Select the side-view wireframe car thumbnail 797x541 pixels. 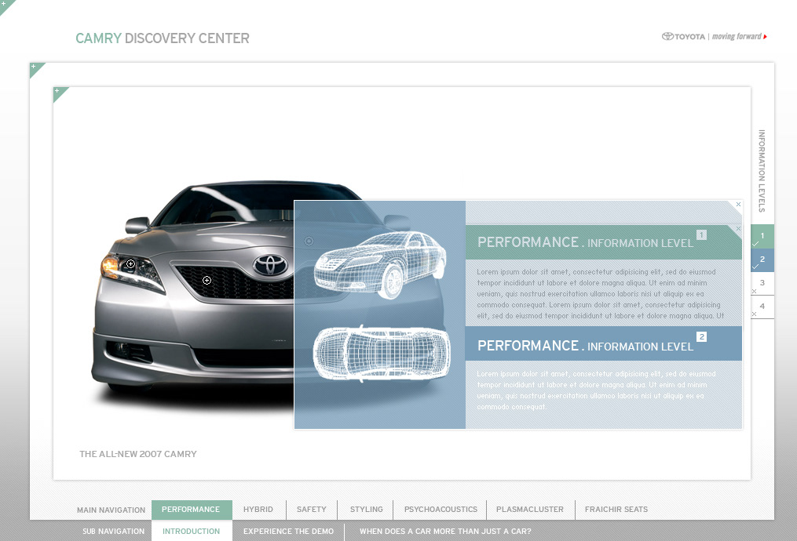pyautogui.click(x=380, y=264)
